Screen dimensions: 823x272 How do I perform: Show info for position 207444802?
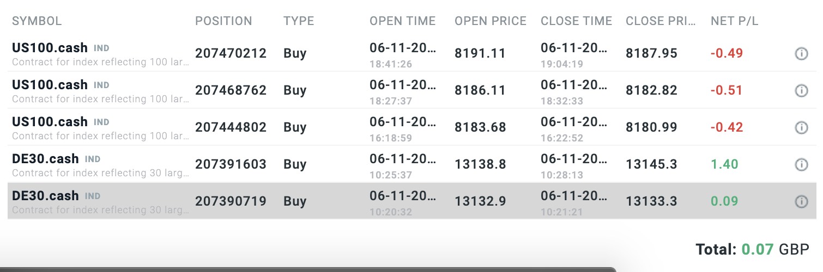click(x=801, y=127)
